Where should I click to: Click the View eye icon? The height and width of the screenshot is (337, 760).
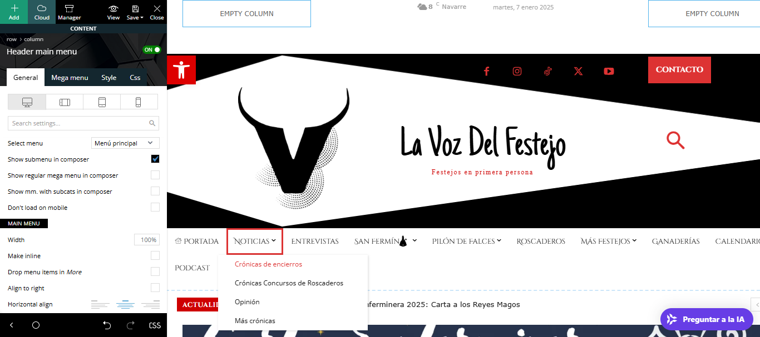click(x=113, y=8)
